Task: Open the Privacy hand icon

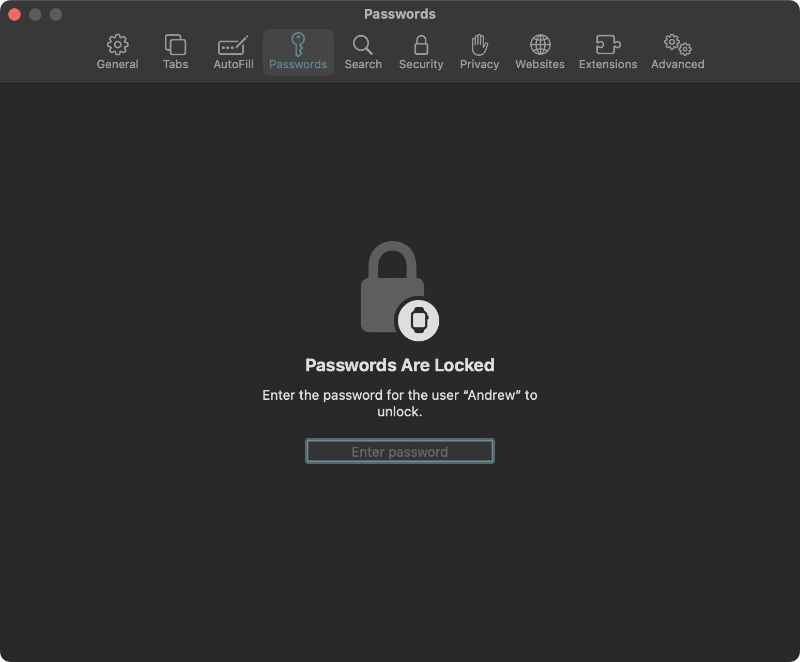Action: pyautogui.click(x=480, y=45)
